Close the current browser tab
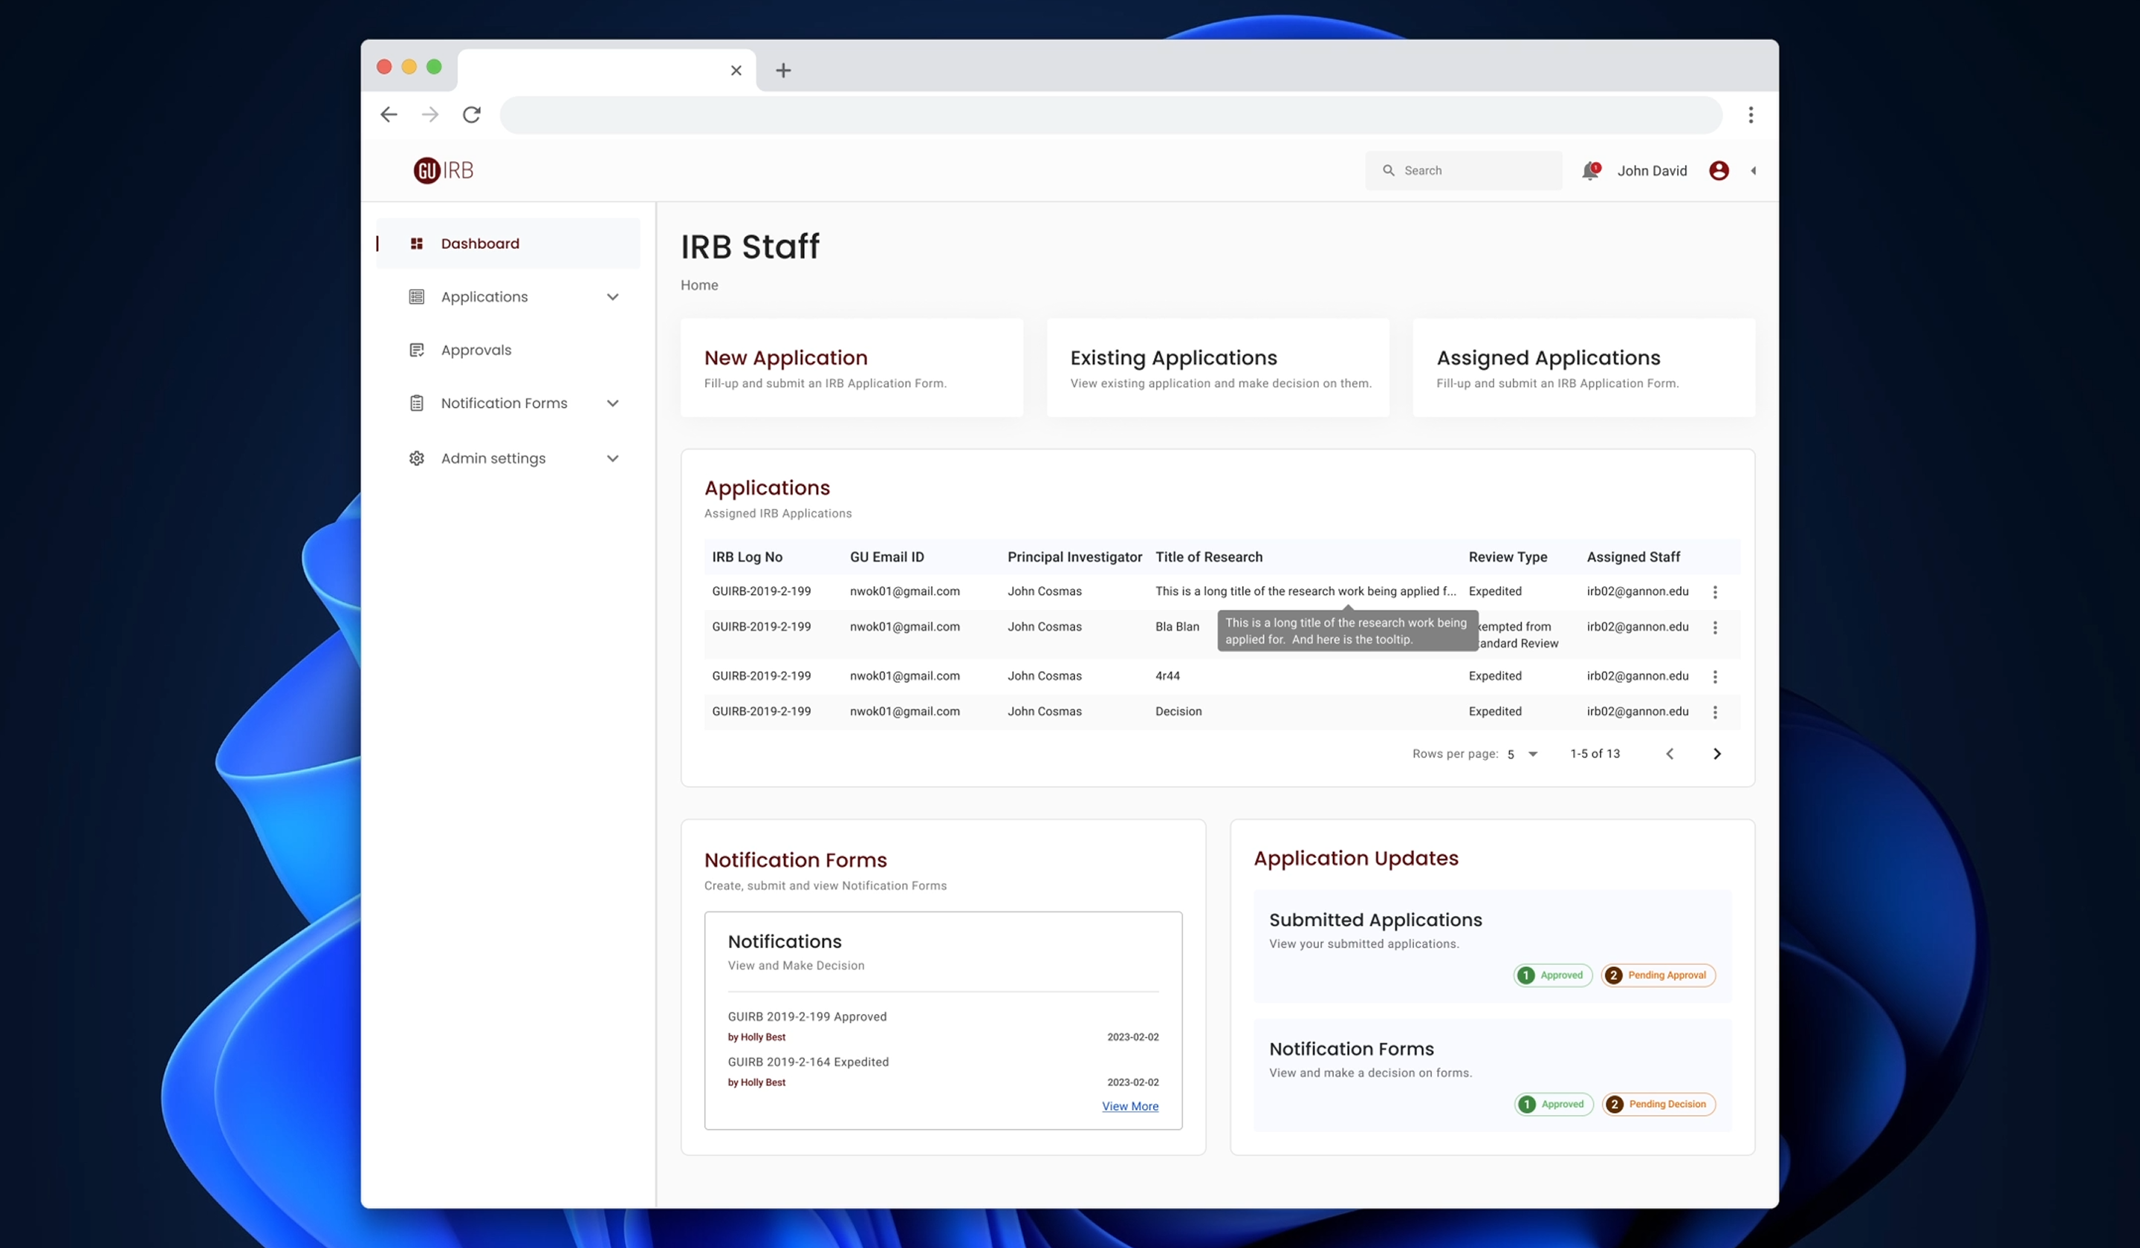Viewport: 2140px width, 1248px height. click(x=736, y=71)
